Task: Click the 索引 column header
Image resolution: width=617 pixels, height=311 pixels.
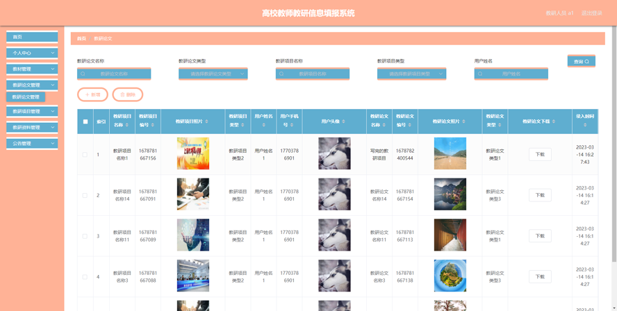Action: [x=101, y=121]
